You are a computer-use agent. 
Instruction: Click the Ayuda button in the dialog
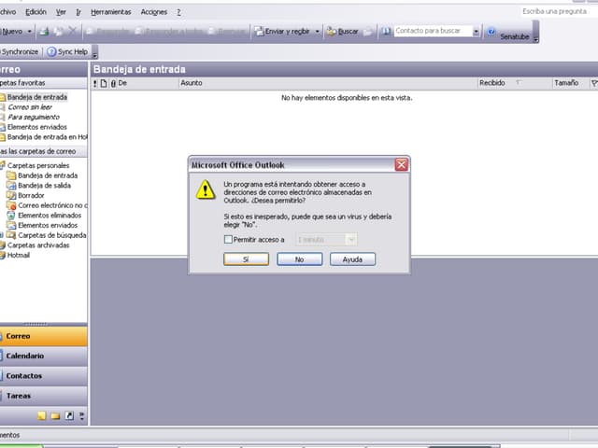pyautogui.click(x=352, y=259)
